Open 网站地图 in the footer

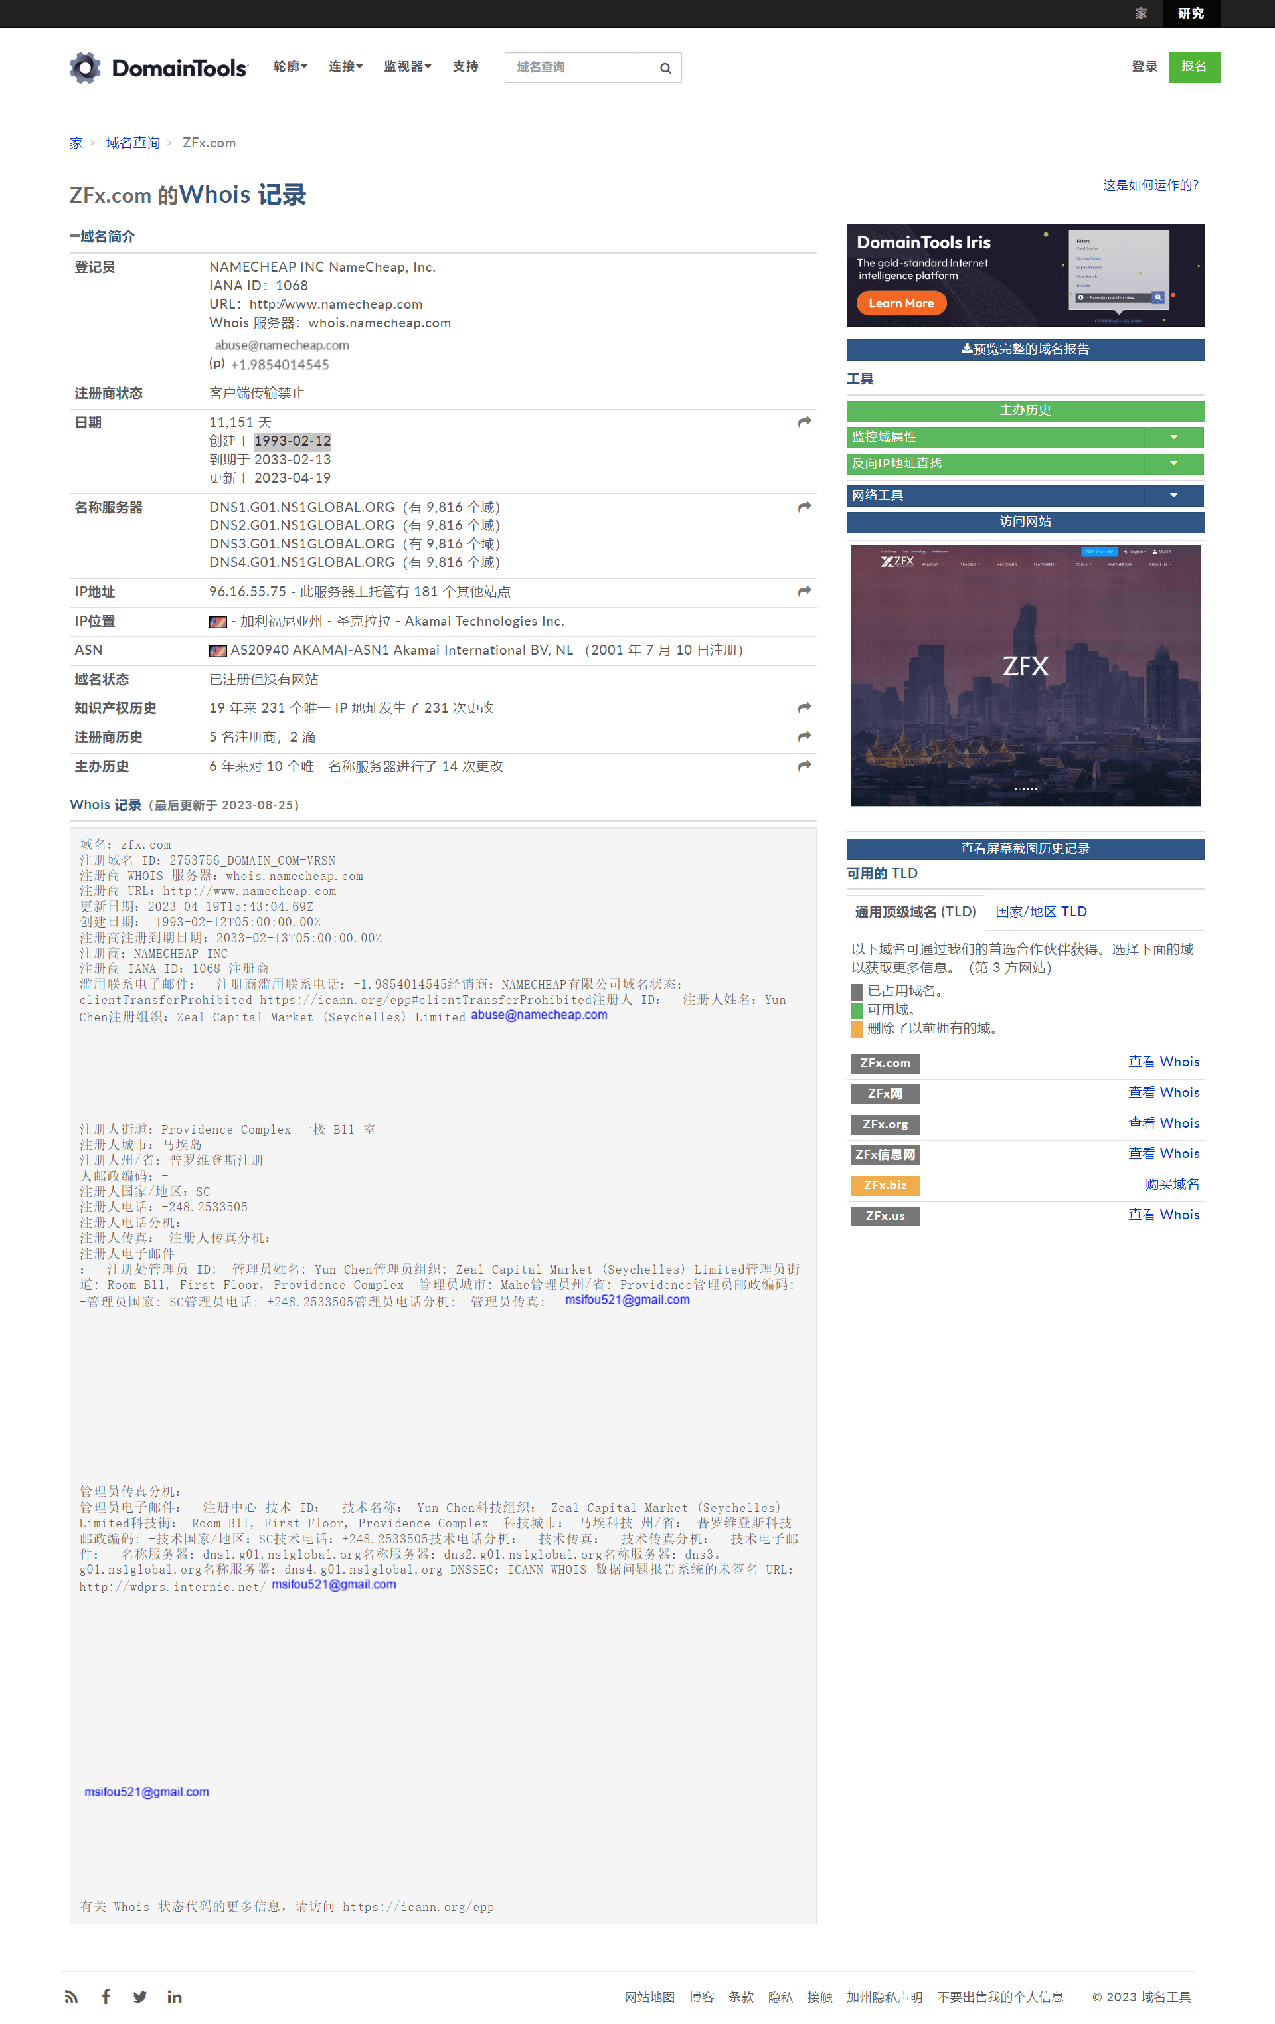tap(649, 1997)
